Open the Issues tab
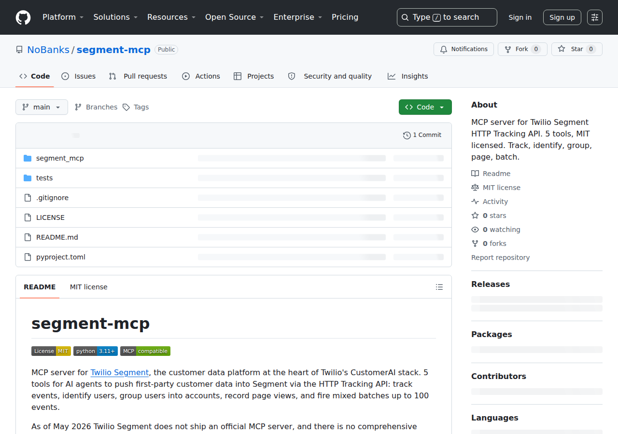 point(79,76)
